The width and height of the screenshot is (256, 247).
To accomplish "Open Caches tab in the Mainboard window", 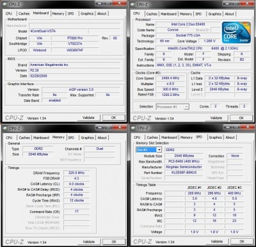I will tap(24, 13).
